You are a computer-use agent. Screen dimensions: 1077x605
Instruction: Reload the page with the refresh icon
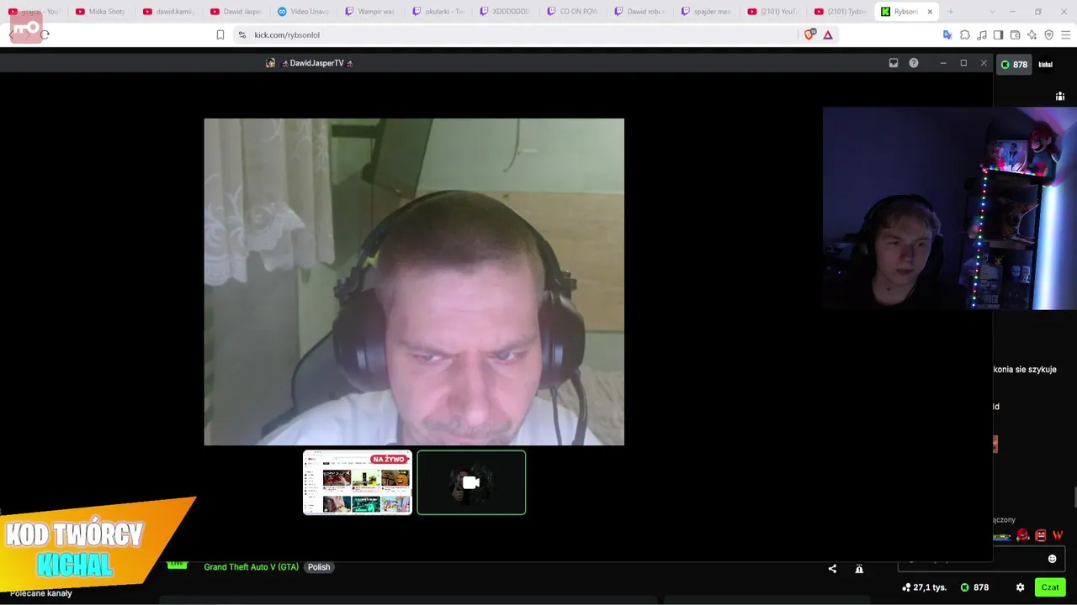pyautogui.click(x=45, y=34)
